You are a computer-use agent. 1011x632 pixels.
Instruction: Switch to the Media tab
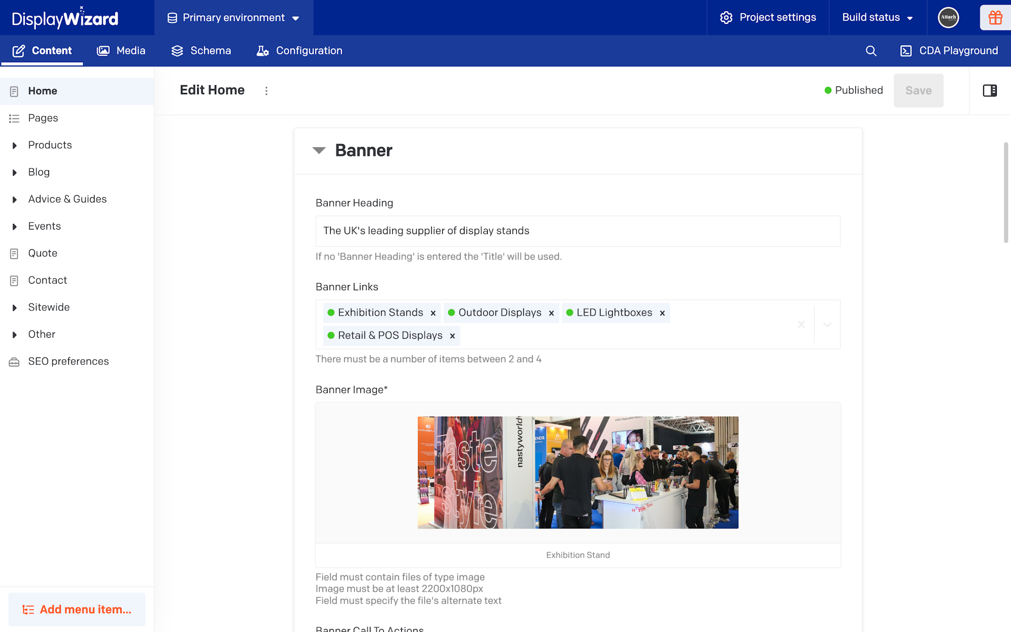click(121, 51)
